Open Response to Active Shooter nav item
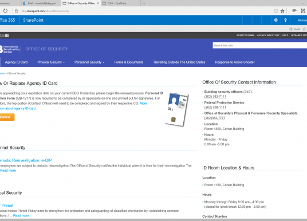Viewport: 307px width, 221px height. pyautogui.click(x=235, y=62)
